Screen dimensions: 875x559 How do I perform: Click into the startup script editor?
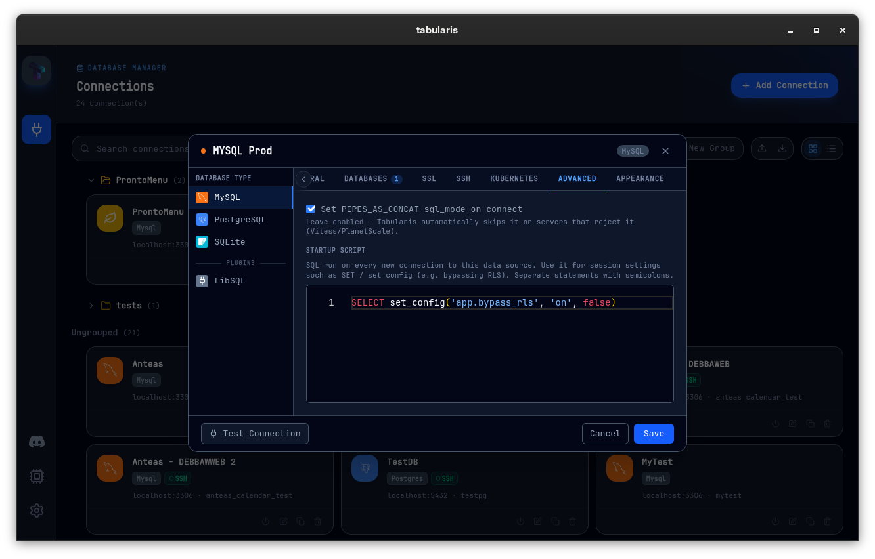coord(490,344)
